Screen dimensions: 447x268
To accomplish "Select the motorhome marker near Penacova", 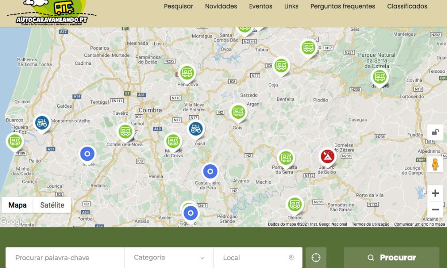I will (187, 72).
